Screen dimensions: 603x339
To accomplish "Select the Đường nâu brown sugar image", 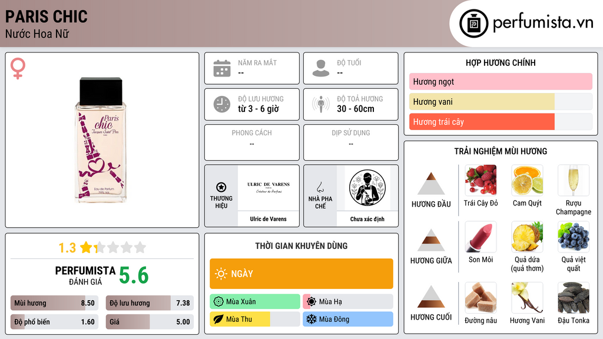I will point(481,298).
